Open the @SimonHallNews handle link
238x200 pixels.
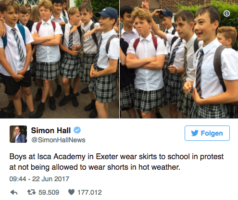(x=58, y=140)
